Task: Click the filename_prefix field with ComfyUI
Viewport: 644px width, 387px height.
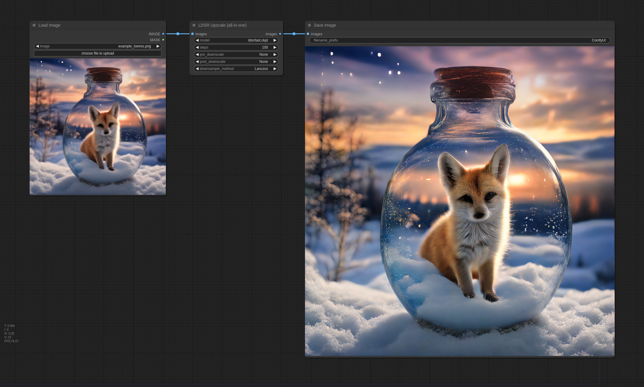Action: [460, 40]
